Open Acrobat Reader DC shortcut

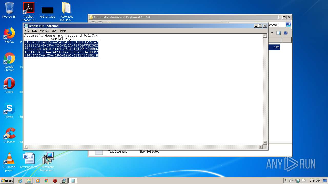tap(28, 12)
